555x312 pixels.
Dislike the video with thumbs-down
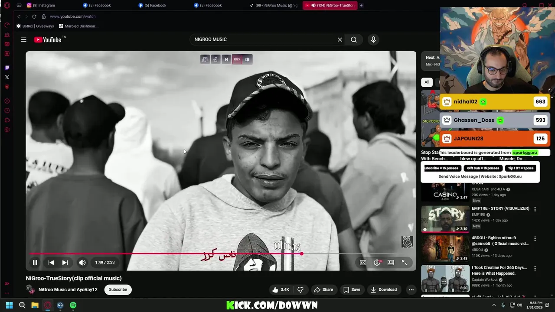300,289
